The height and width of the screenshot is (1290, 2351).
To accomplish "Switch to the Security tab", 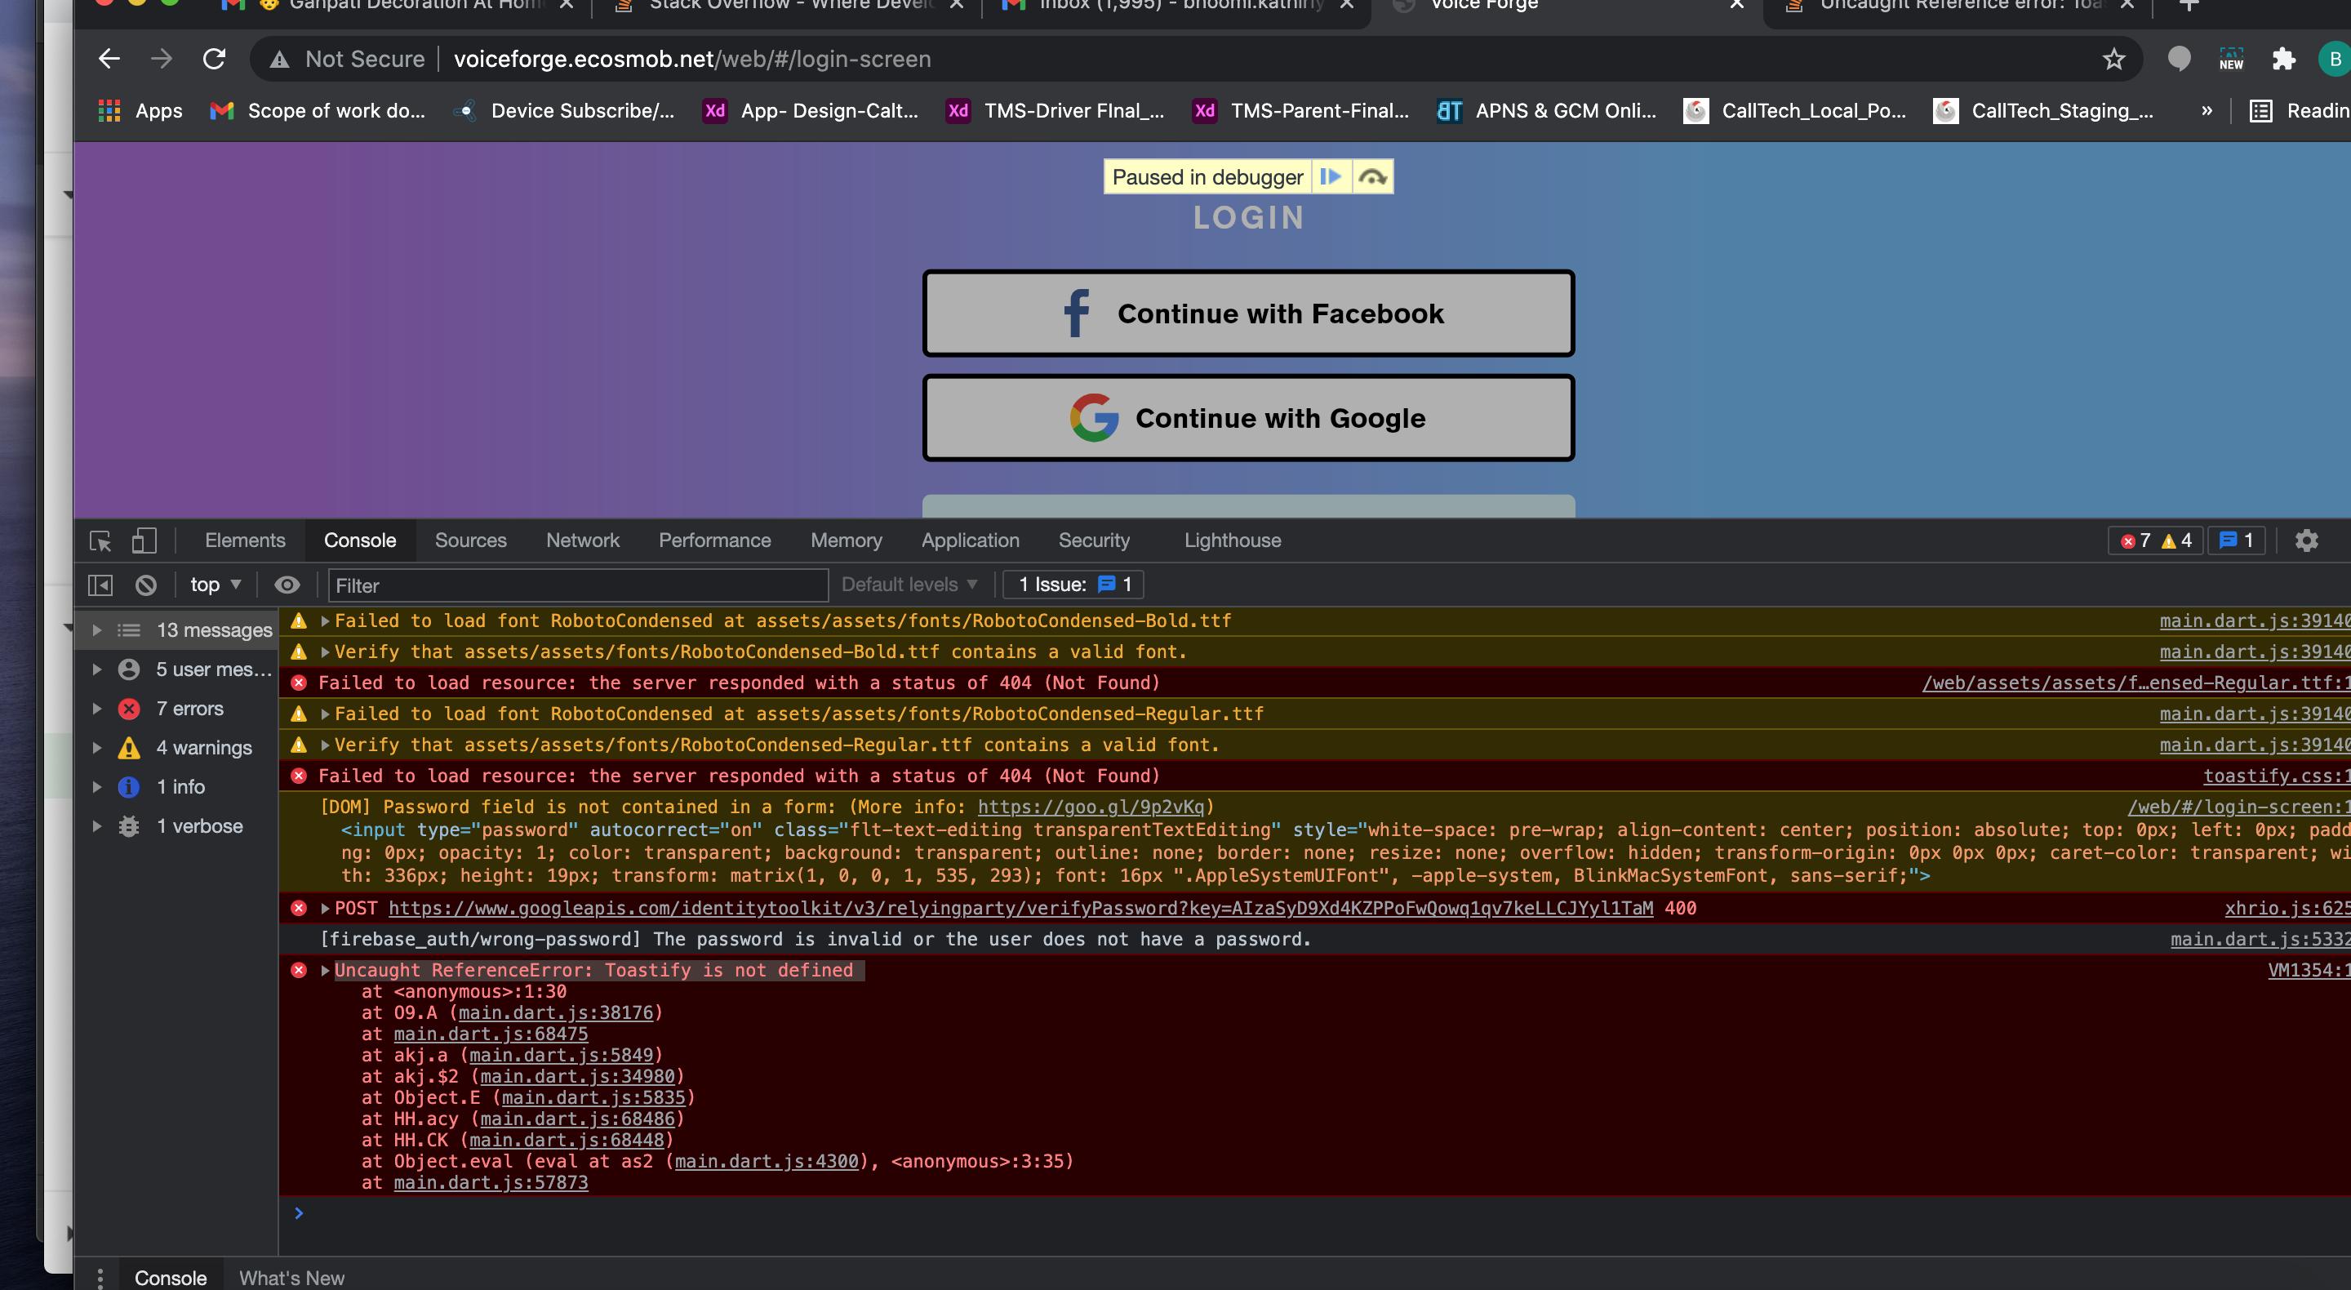I will click(1093, 540).
